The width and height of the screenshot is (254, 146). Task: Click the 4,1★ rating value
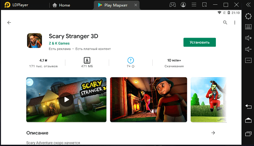coord(44,60)
